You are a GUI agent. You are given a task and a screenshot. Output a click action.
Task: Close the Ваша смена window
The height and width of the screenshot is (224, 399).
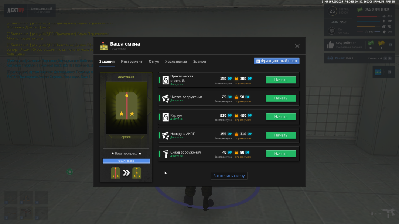(x=297, y=46)
